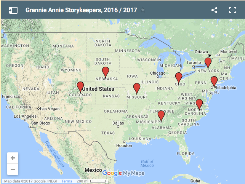Click the 'Dallas' city label
245x184 pixels.
[118, 123]
